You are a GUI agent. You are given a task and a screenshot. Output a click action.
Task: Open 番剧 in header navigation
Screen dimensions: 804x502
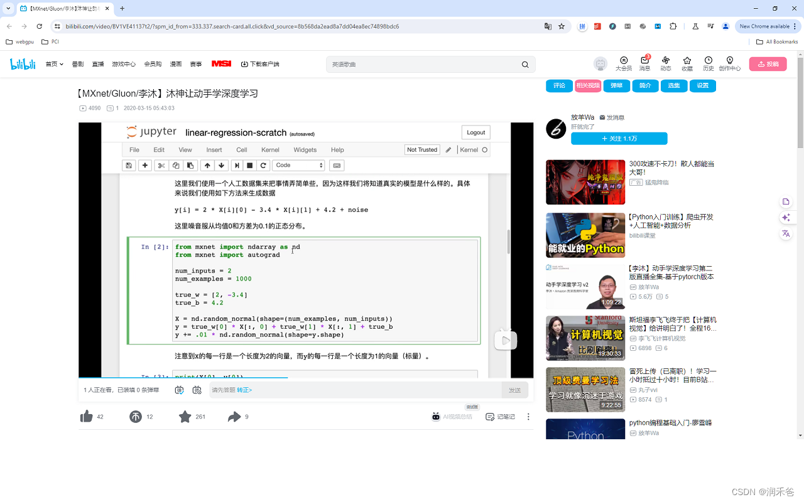click(78, 64)
